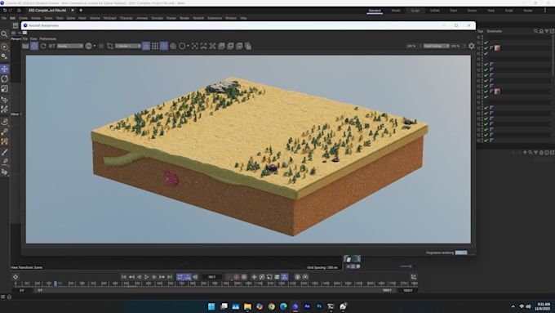Screen dimensions: 555x313
Task: Open layout overflow three-dots menu
Action: [x=545, y=11]
